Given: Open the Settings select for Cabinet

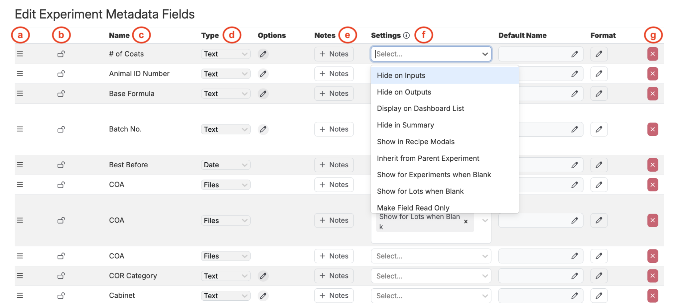Looking at the screenshot, I should click(x=431, y=296).
